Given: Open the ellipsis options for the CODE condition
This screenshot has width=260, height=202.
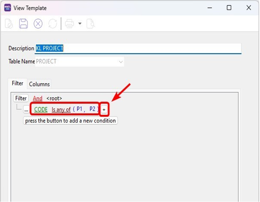Looking at the screenshot, I should [26, 109].
